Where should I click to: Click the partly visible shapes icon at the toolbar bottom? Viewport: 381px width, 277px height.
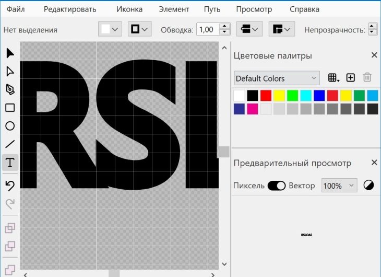[10, 270]
